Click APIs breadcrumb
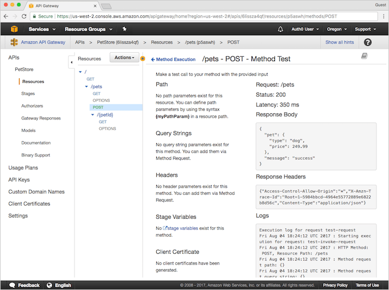 [80, 42]
